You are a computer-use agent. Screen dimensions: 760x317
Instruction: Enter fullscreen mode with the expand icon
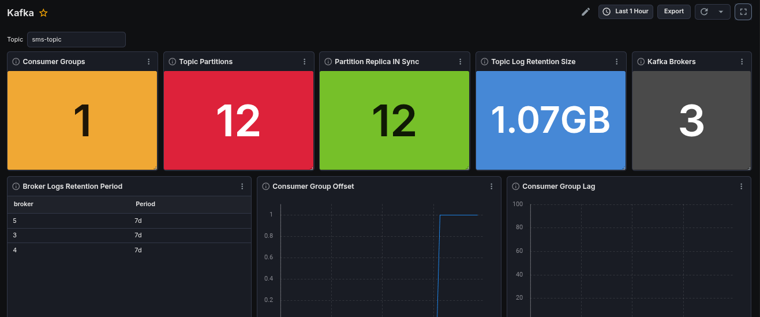pos(743,12)
